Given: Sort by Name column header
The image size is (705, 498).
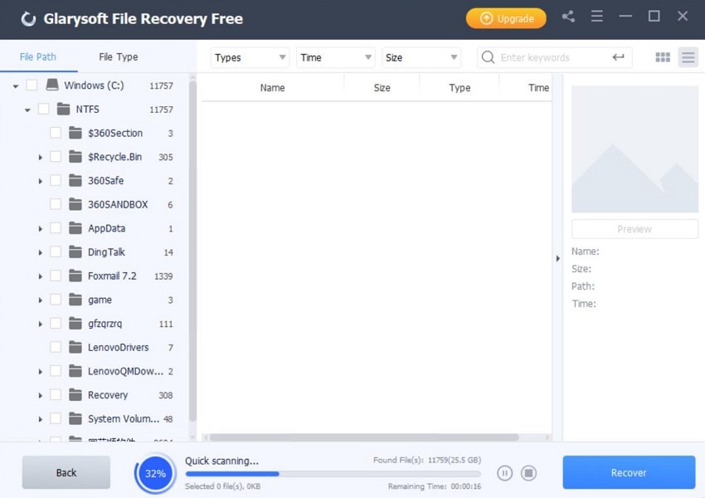Looking at the screenshot, I should tap(272, 88).
